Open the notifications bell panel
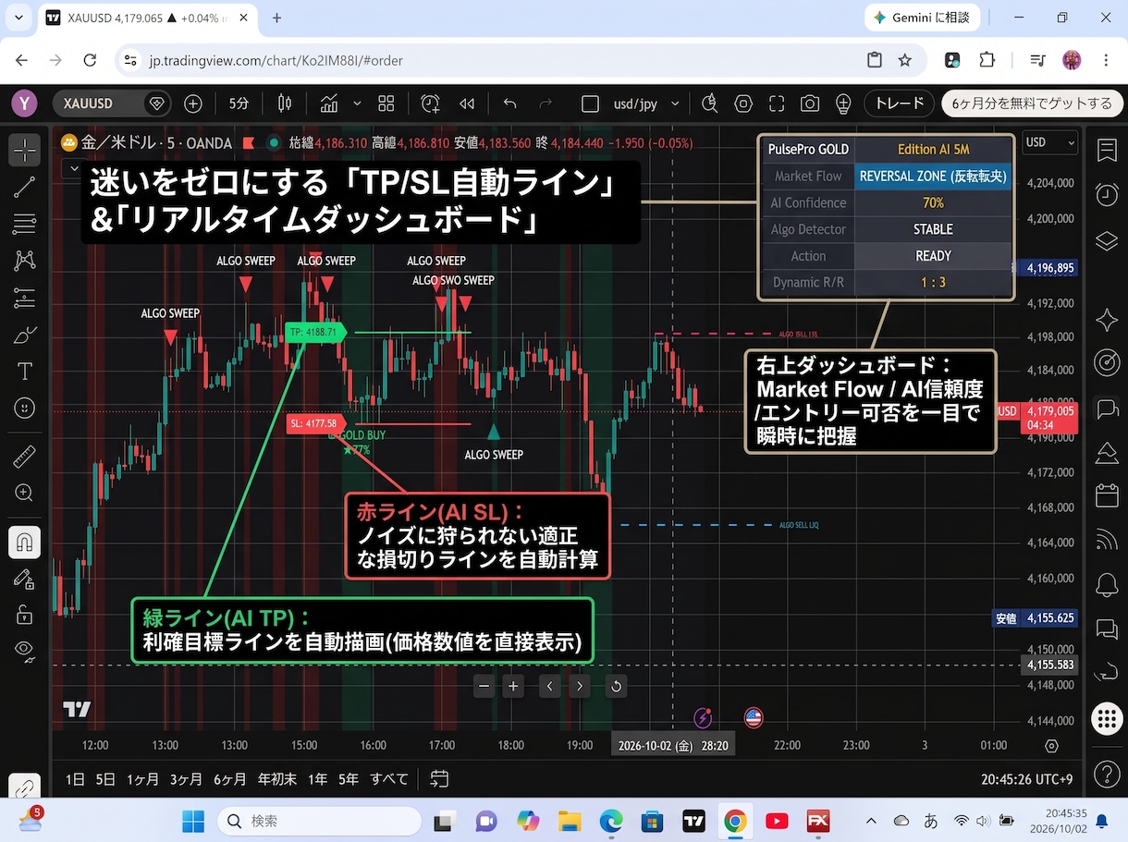This screenshot has width=1128, height=842. (x=1107, y=584)
